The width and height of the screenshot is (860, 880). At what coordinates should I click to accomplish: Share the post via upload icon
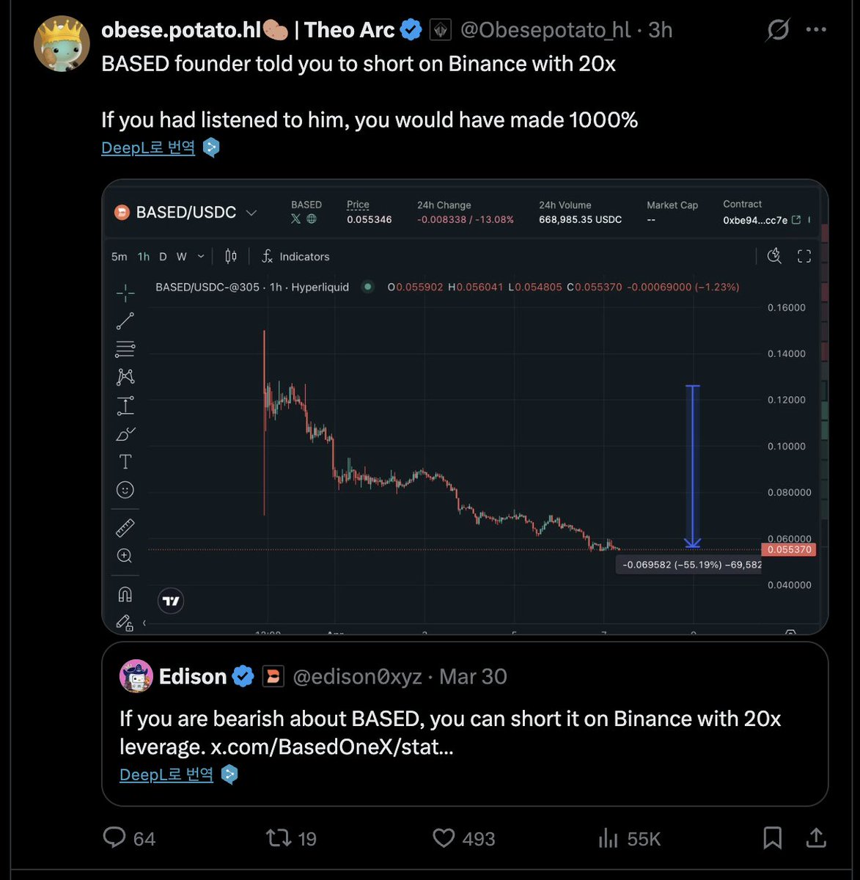816,837
